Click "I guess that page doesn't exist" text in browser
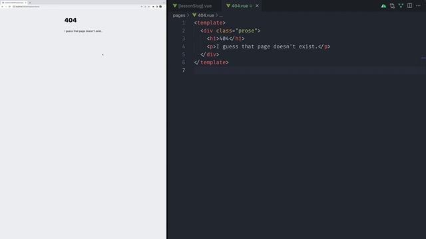This screenshot has height=239, width=426. (x=83, y=31)
